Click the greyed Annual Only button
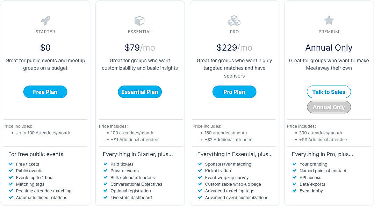Image resolution: width=374 pixels, height=206 pixels. click(329, 107)
